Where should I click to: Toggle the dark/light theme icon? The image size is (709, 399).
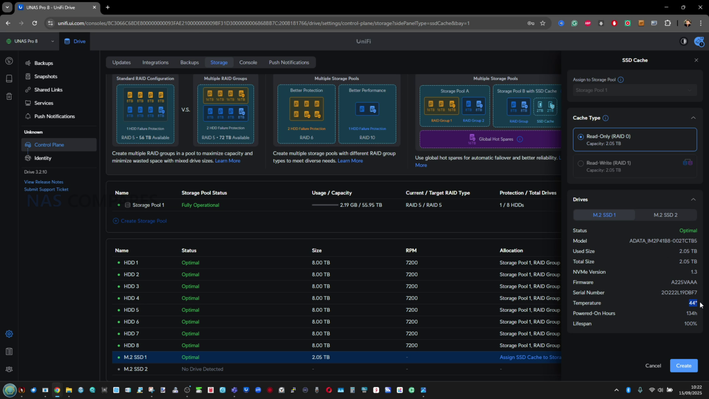coord(684,41)
